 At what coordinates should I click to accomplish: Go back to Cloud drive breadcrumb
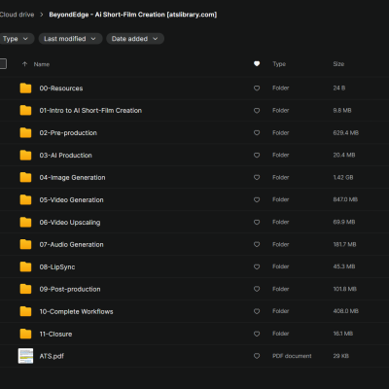click(17, 15)
